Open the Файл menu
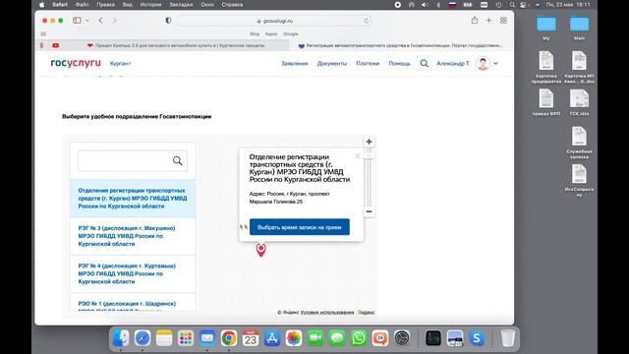 [x=82, y=5]
